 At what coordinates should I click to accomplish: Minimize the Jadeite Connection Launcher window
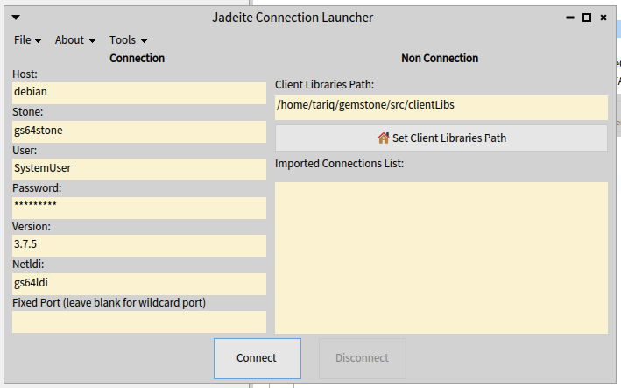click(570, 18)
